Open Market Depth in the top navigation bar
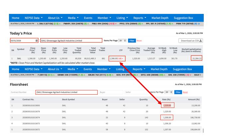 pyautogui.click(x=160, y=18)
